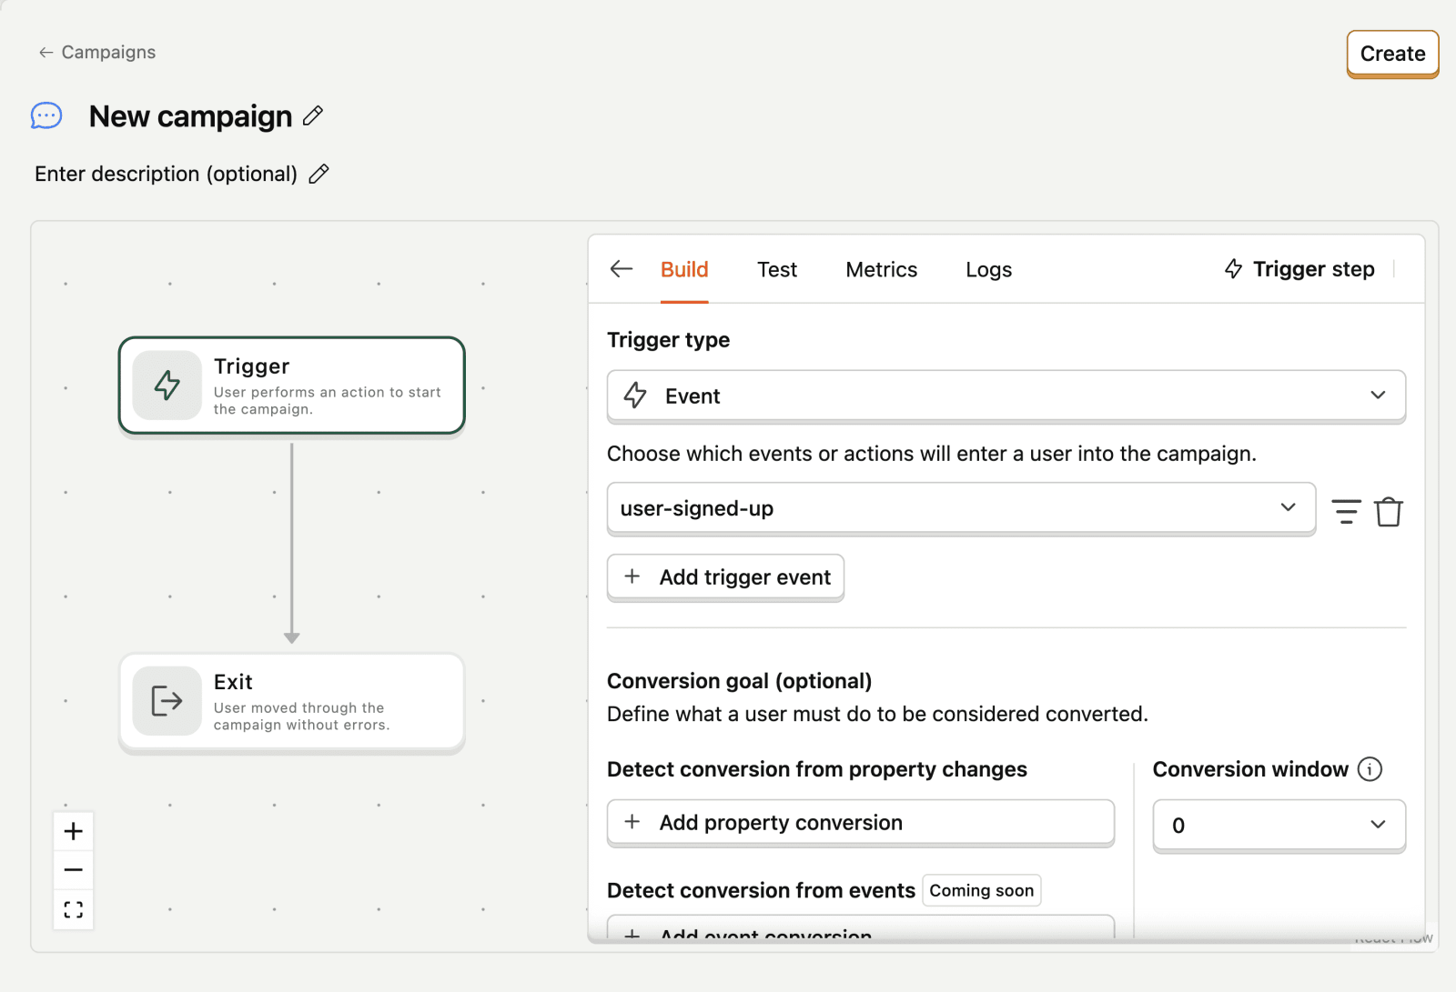Viewport: 1456px width, 992px height.
Task: Go back to Campaigns link
Action: pyautogui.click(x=97, y=52)
